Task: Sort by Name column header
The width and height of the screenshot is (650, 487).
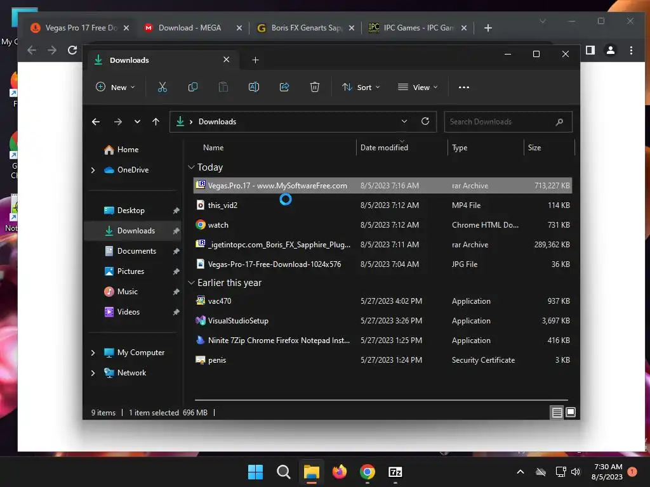Action: [x=213, y=148]
